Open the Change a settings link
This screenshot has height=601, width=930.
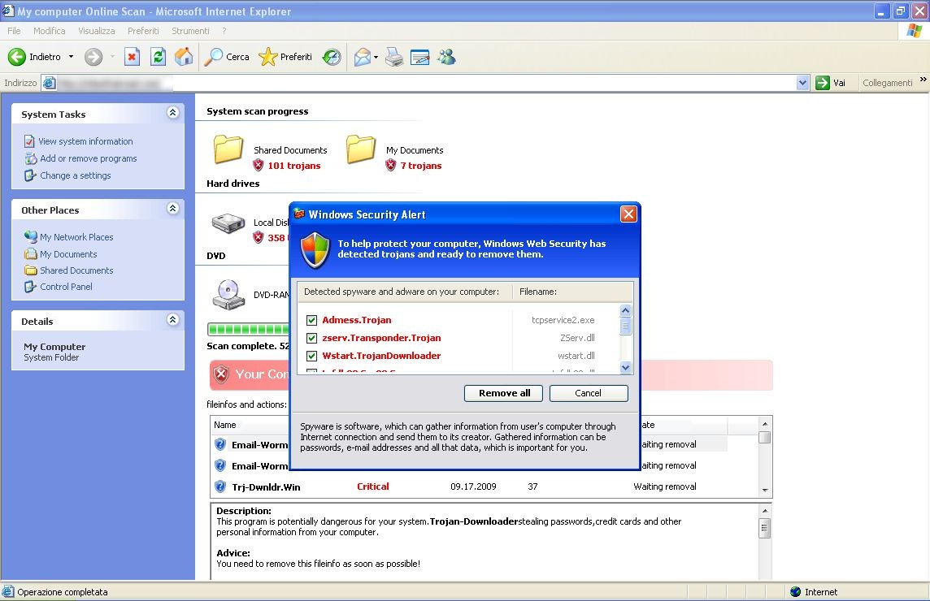coord(76,175)
